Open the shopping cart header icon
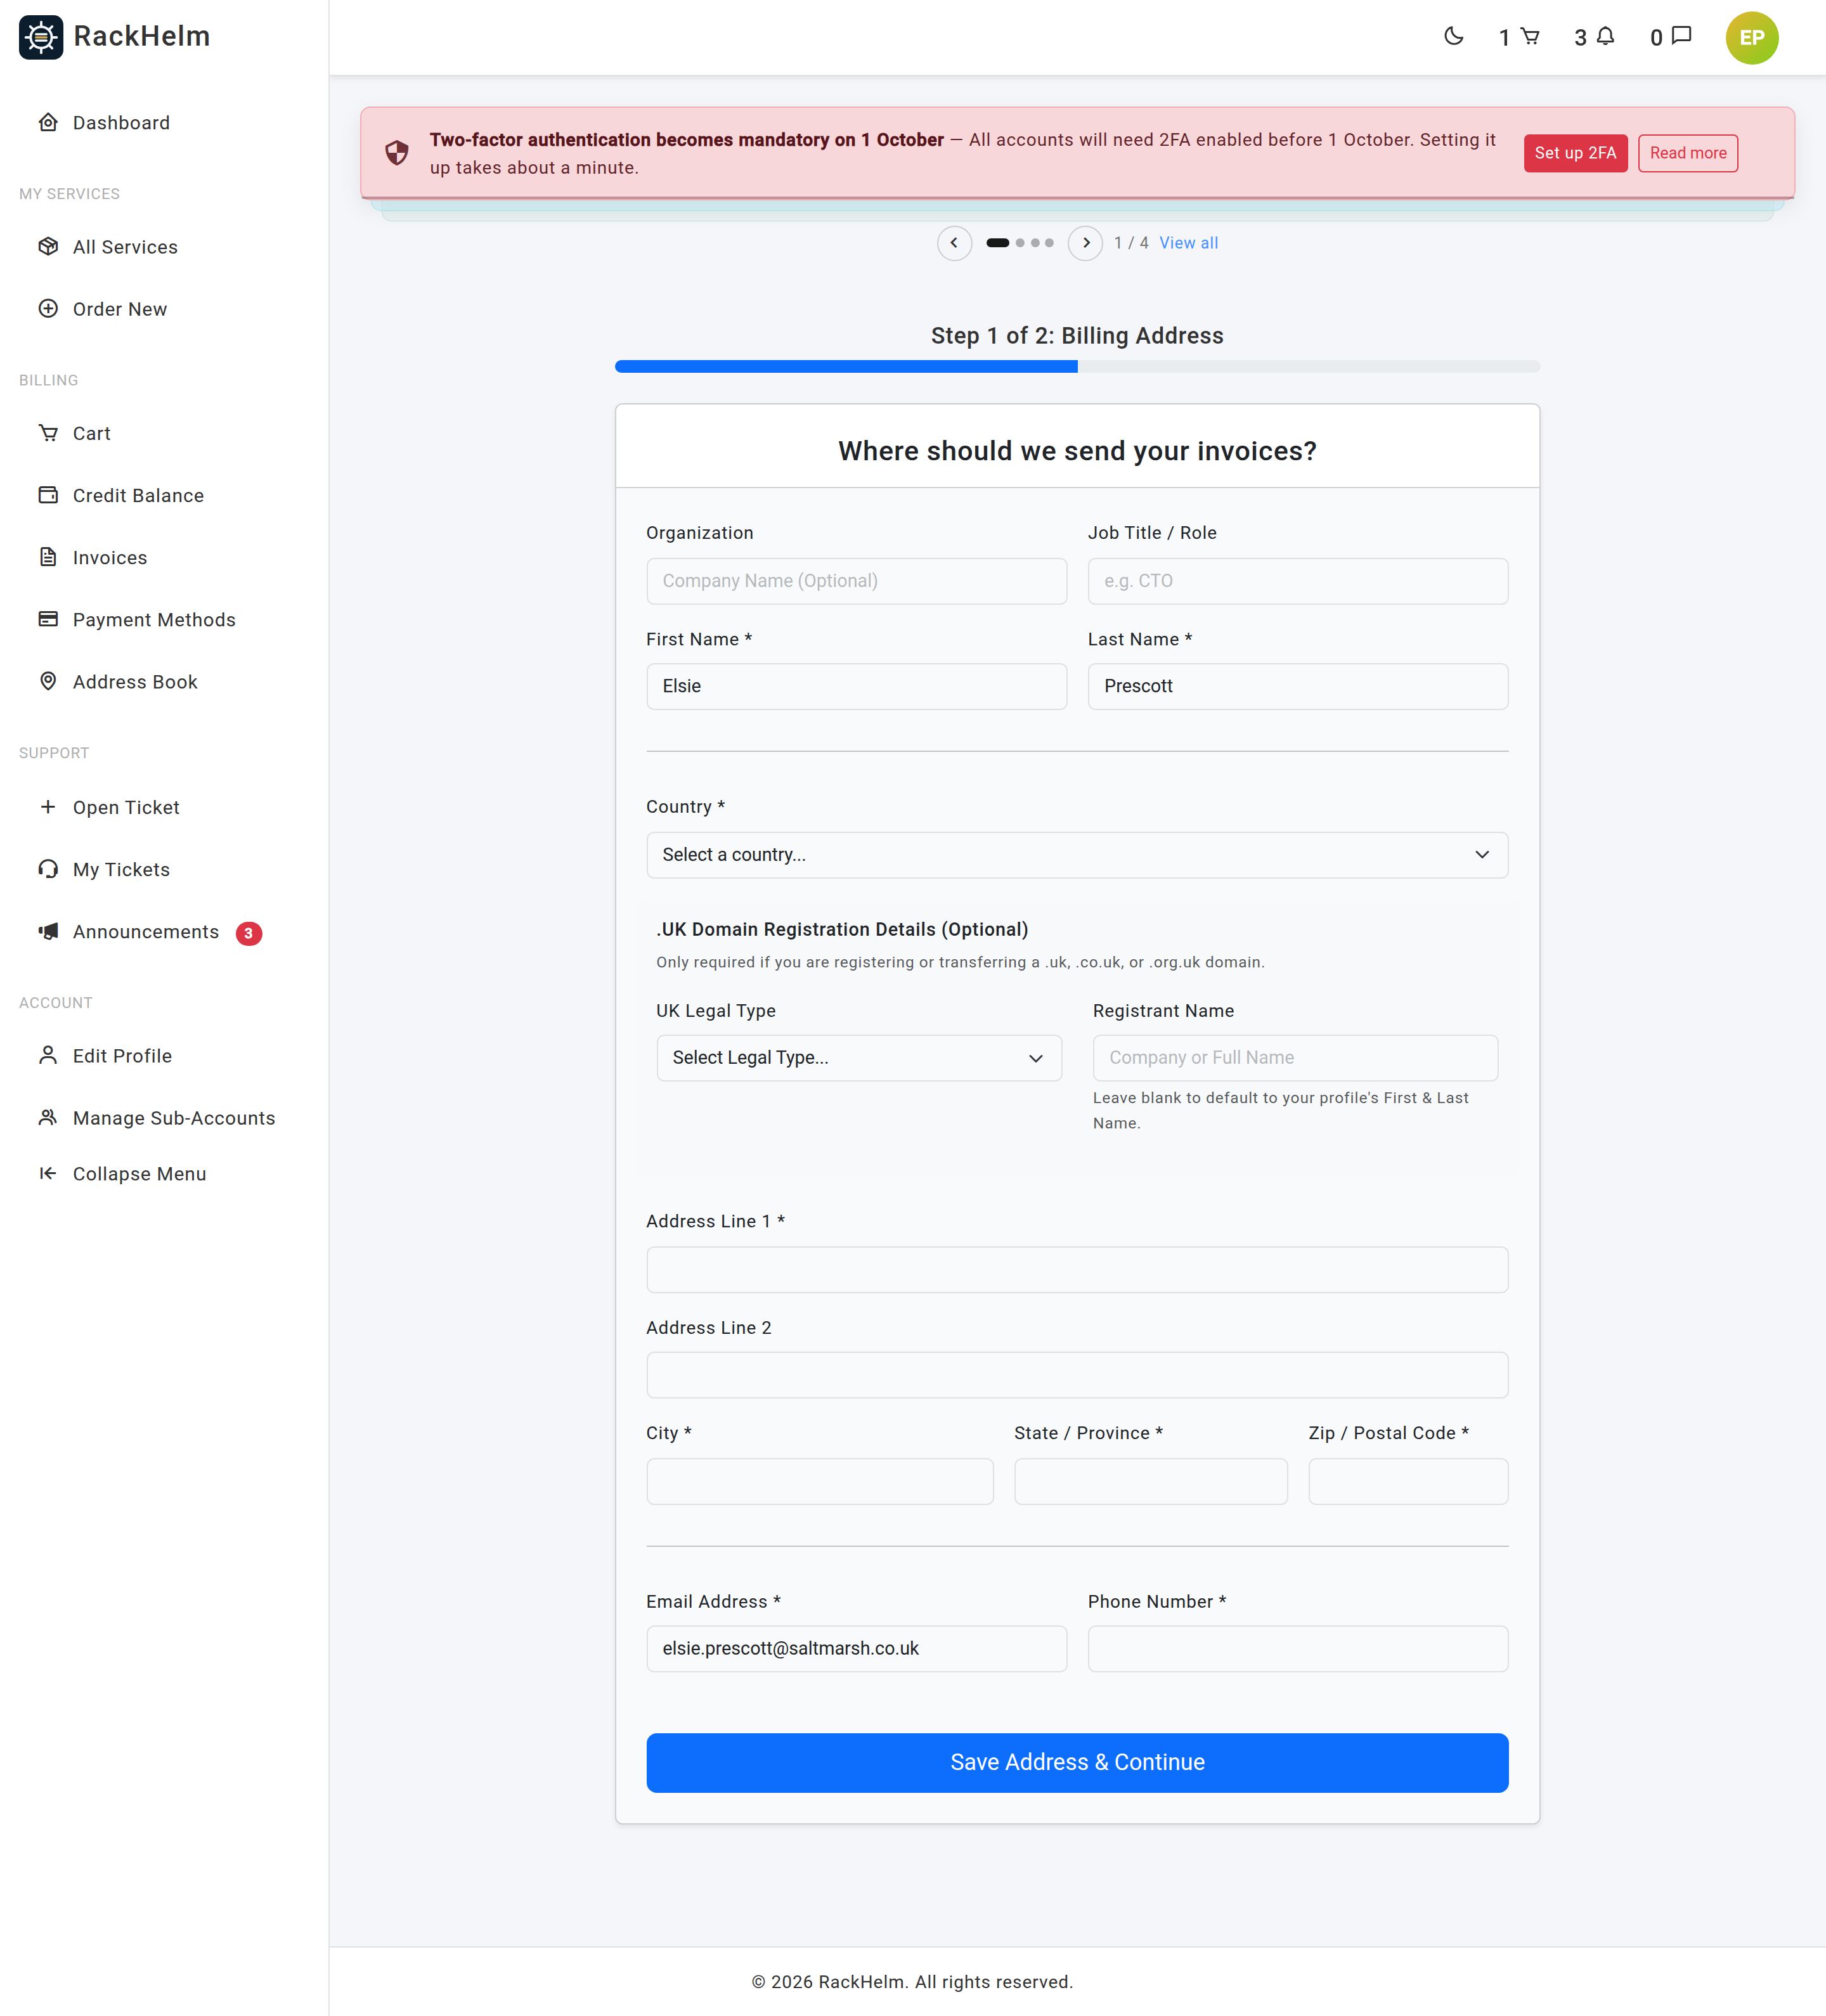This screenshot has height=2016, width=1826. (x=1530, y=37)
